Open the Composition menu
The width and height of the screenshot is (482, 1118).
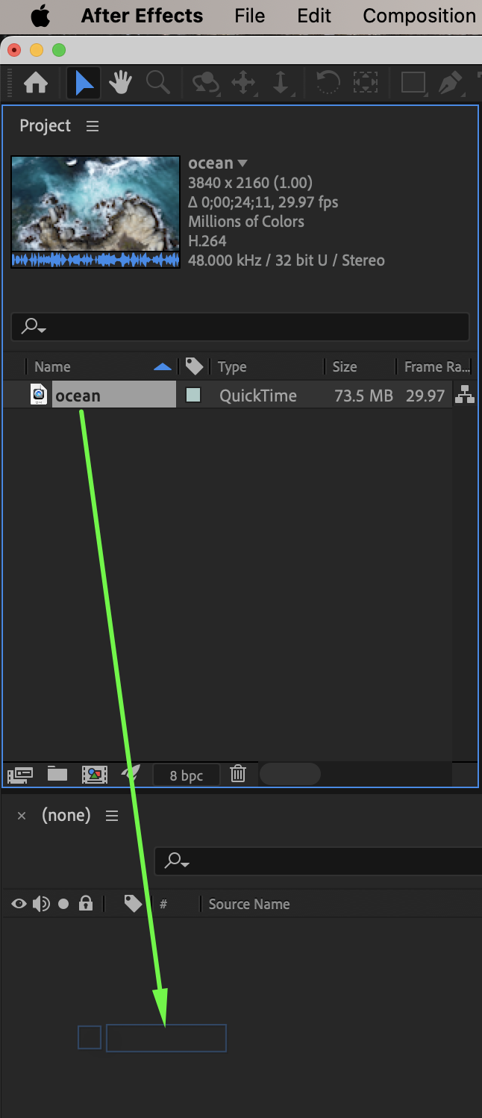(419, 16)
